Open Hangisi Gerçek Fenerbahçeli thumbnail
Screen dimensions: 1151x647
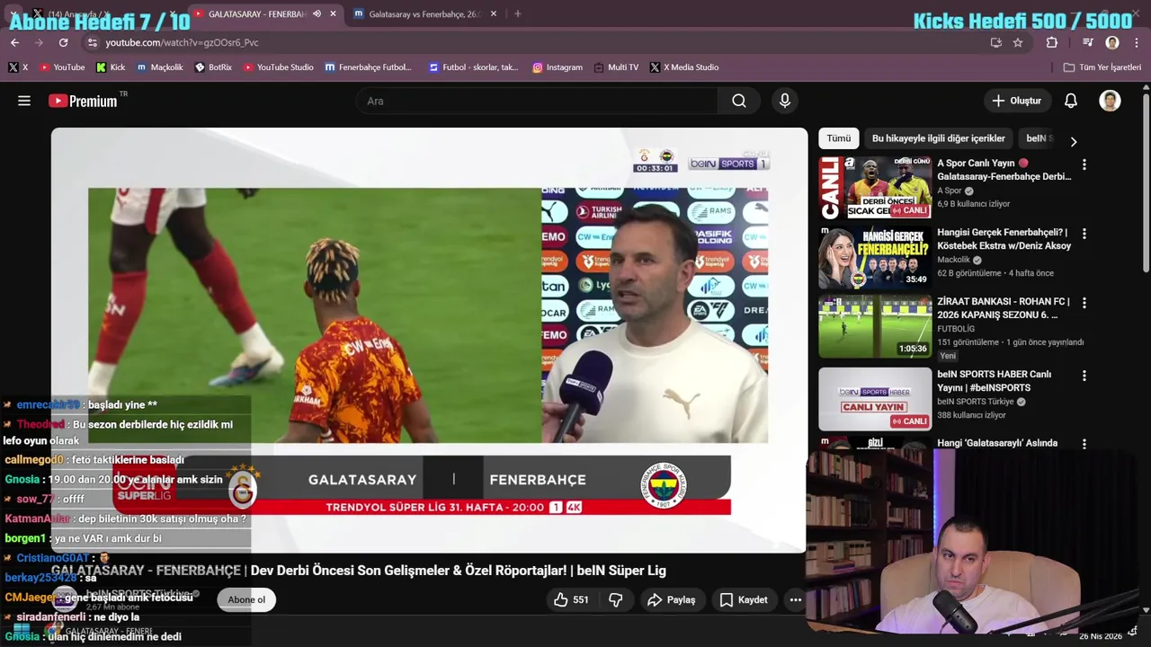click(875, 257)
